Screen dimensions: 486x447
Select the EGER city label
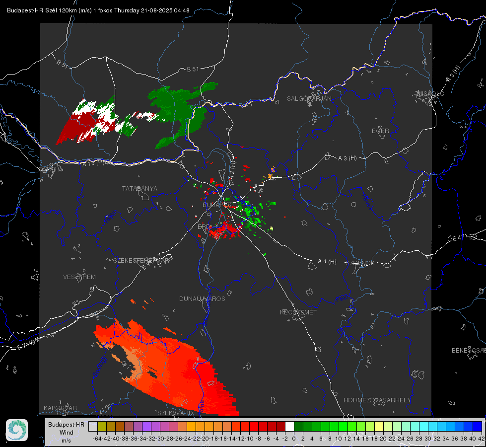pos(380,131)
